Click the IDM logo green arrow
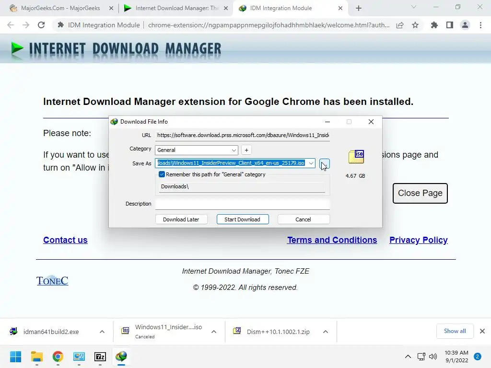 (x=17, y=49)
